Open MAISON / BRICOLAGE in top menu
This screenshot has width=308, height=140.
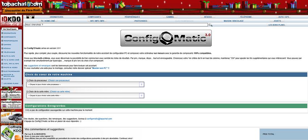click(234, 21)
